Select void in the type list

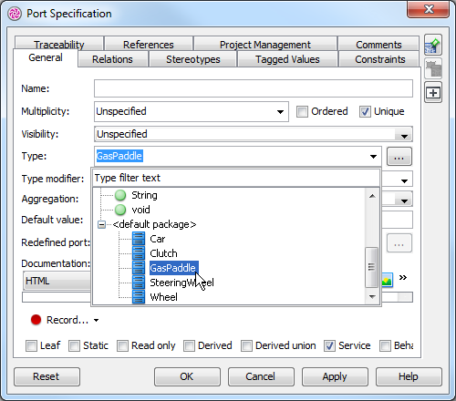click(140, 210)
